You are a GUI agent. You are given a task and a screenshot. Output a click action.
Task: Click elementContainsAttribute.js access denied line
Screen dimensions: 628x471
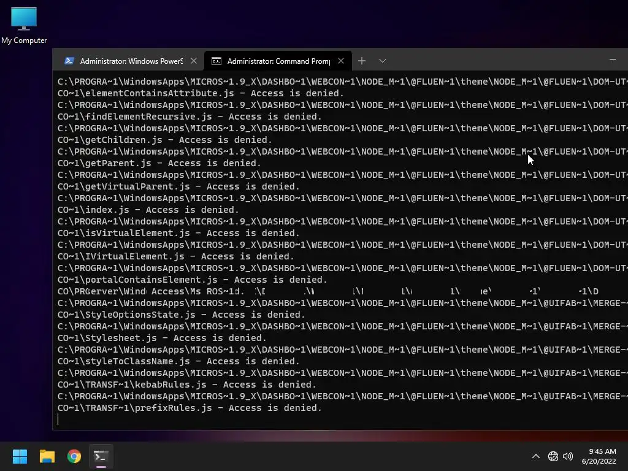[201, 93]
